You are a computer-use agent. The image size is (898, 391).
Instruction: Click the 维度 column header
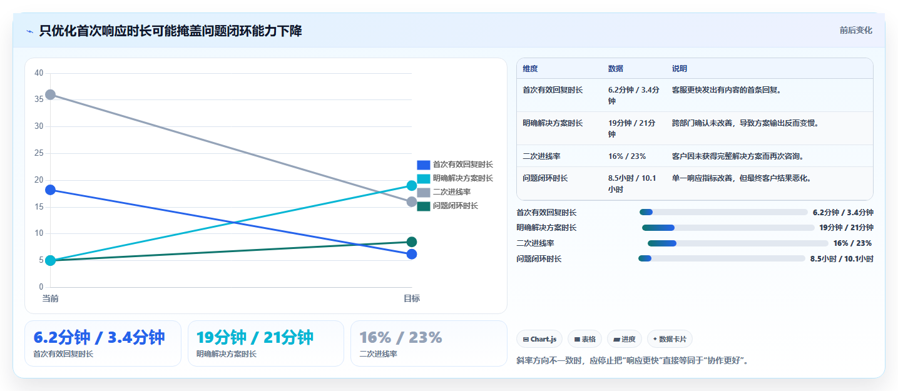coord(530,69)
